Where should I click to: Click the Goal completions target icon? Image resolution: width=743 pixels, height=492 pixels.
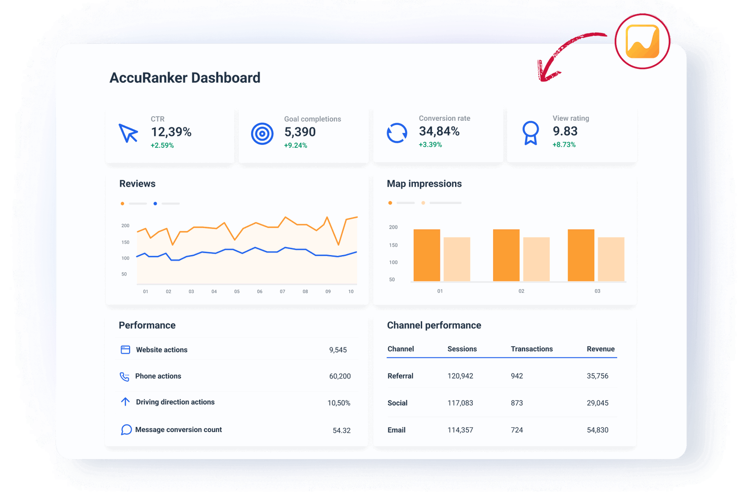point(262,133)
